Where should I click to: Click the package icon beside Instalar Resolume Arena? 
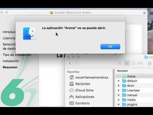pos(51,12)
